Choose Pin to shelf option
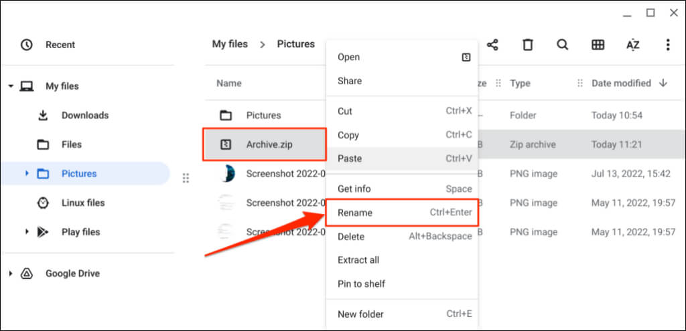The width and height of the screenshot is (686, 331). [x=361, y=284]
